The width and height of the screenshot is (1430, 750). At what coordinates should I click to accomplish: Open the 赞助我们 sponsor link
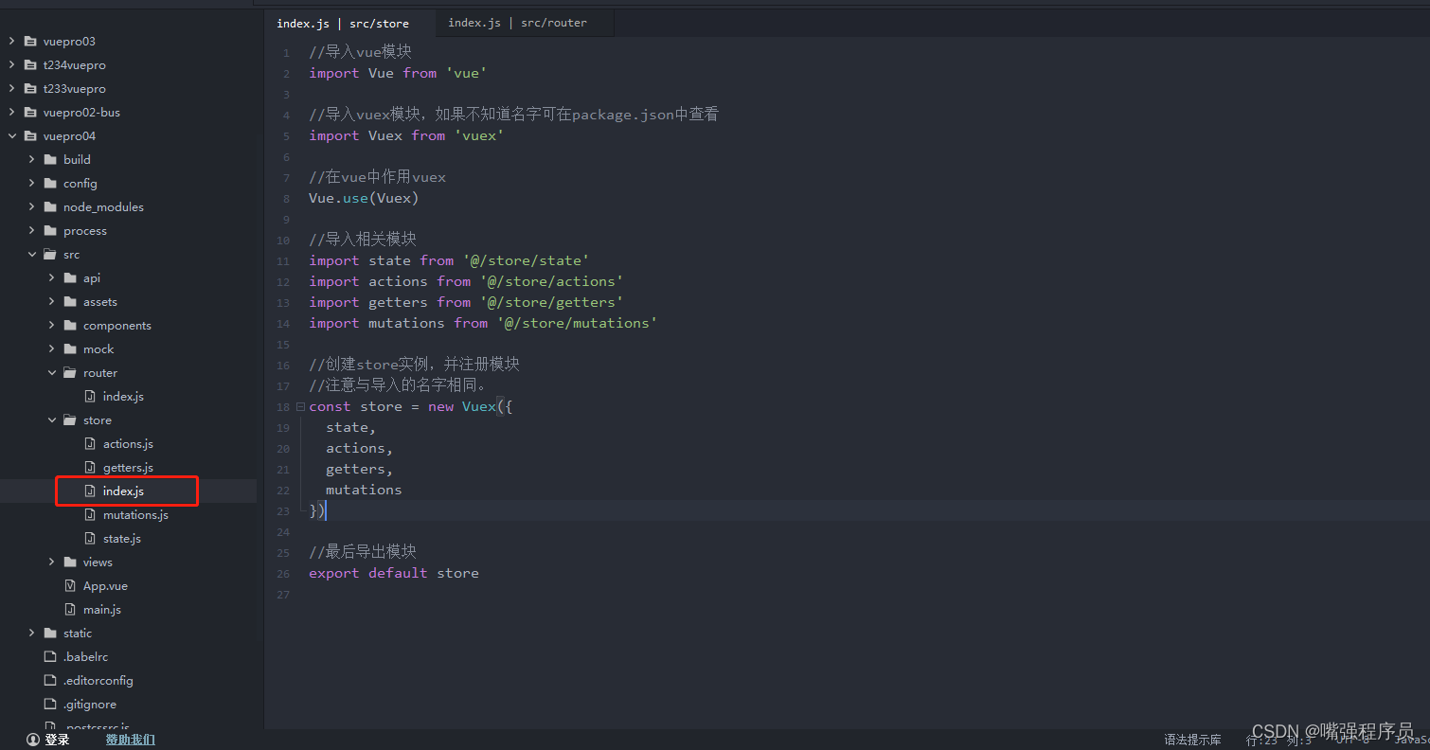pyautogui.click(x=130, y=739)
